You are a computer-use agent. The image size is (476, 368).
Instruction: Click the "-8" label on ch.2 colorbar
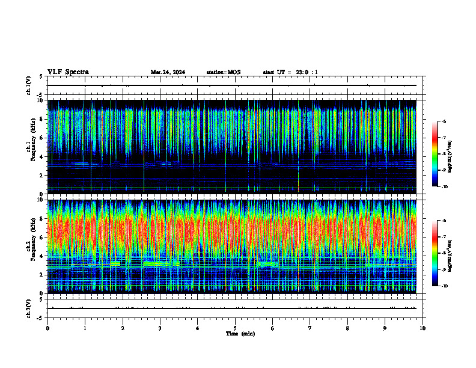pos(444,253)
